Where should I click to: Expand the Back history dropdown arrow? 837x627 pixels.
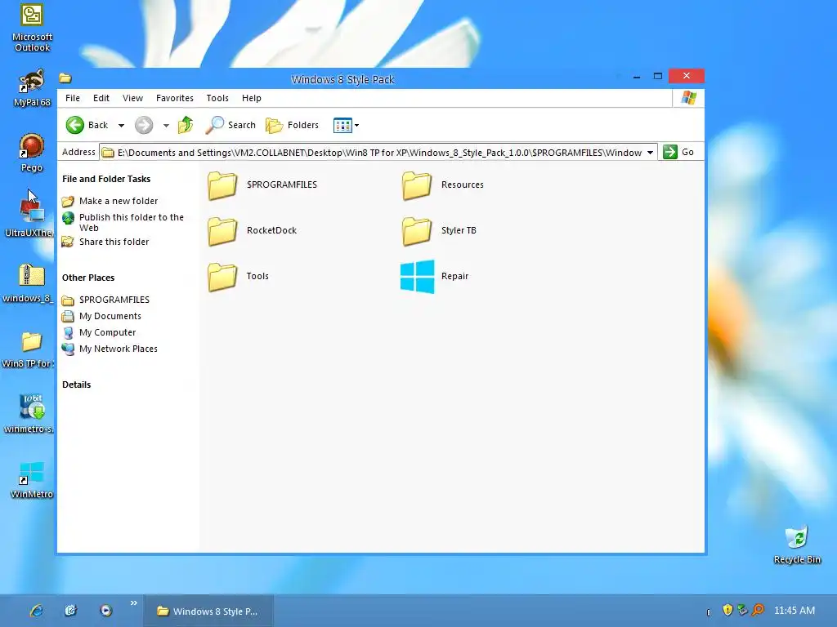tap(121, 126)
